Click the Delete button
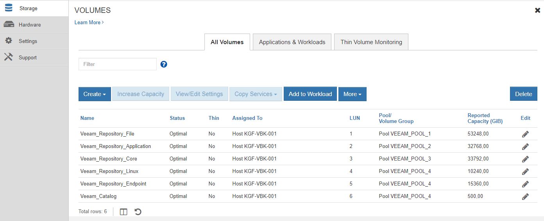544x221 pixels. 523,94
